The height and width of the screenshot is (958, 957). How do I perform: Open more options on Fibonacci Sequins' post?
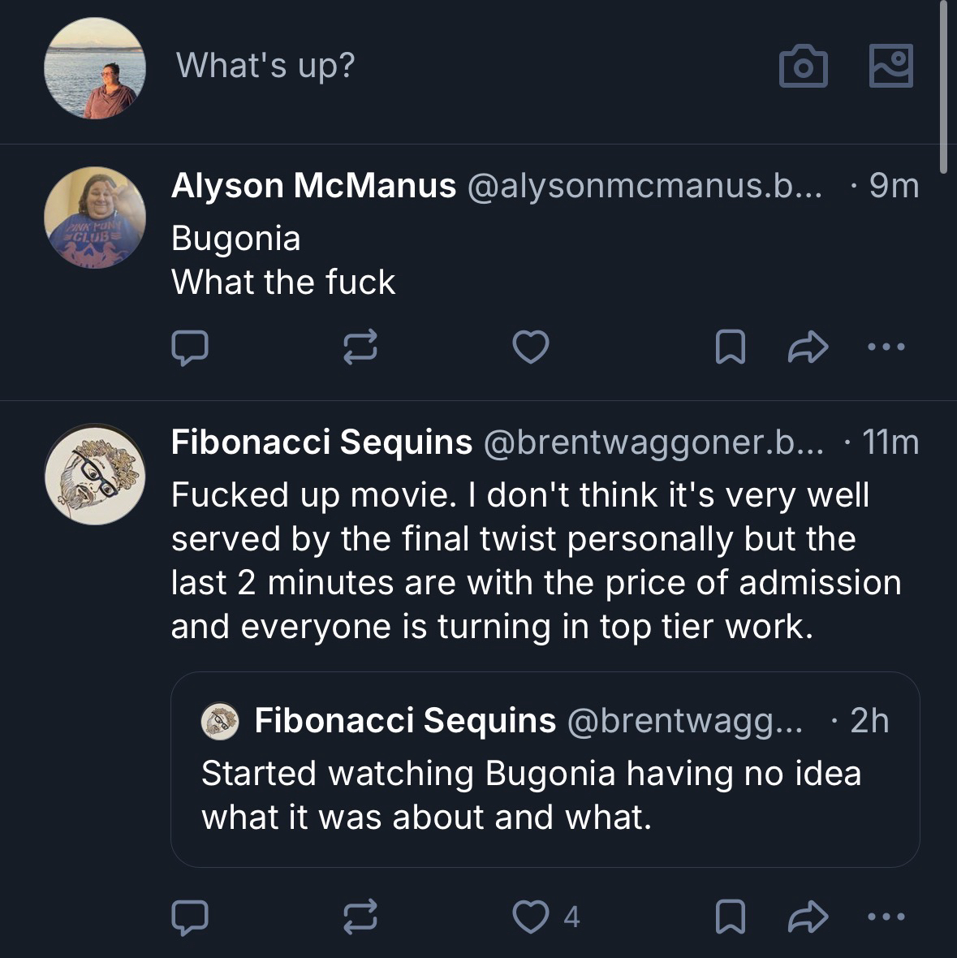[886, 917]
